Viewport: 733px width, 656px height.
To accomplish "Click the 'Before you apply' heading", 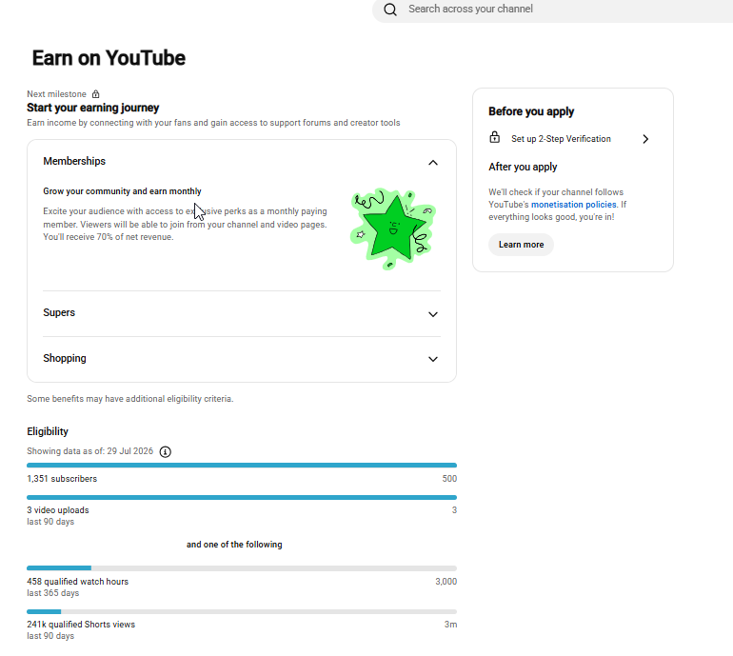I will pos(531,111).
